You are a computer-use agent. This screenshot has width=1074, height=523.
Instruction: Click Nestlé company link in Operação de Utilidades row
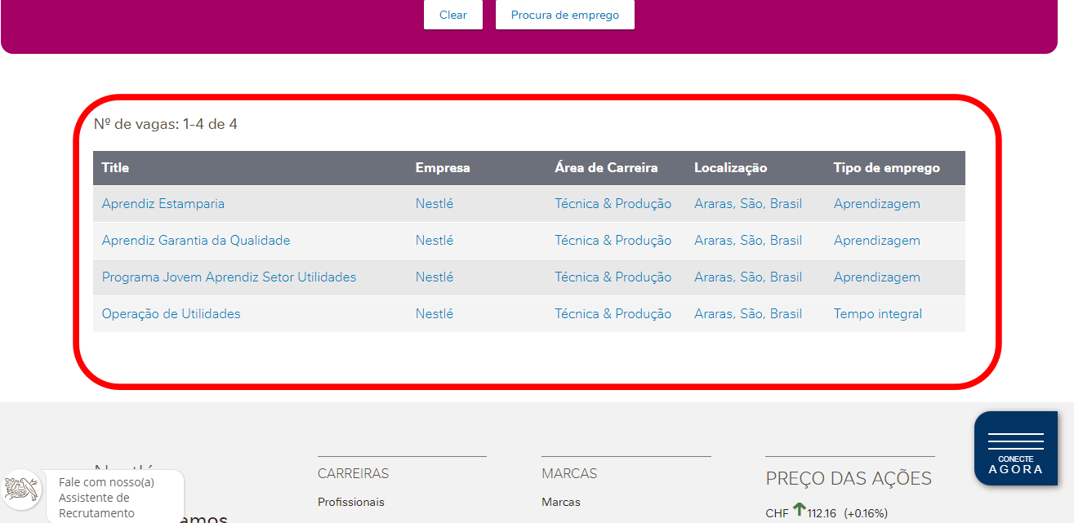pyautogui.click(x=434, y=314)
